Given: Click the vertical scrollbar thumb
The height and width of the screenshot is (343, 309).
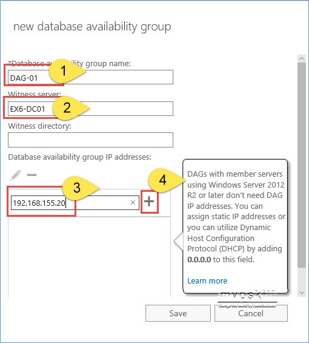Looking at the screenshot, I should (x=302, y=165).
